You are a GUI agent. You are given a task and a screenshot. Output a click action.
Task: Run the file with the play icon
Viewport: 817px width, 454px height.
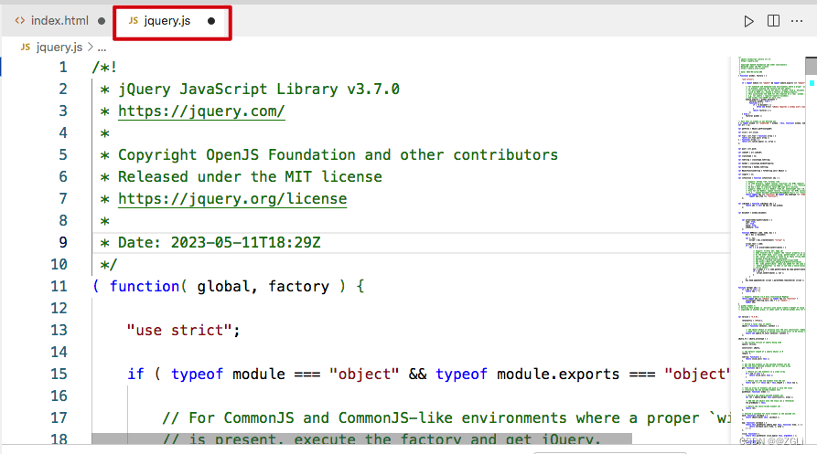[748, 21]
